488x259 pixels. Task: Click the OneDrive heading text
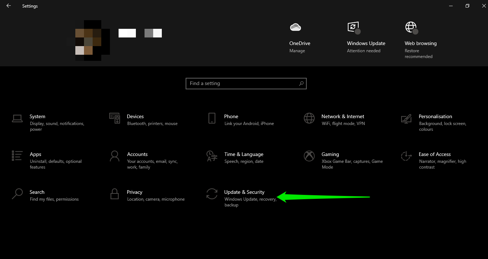pos(300,43)
